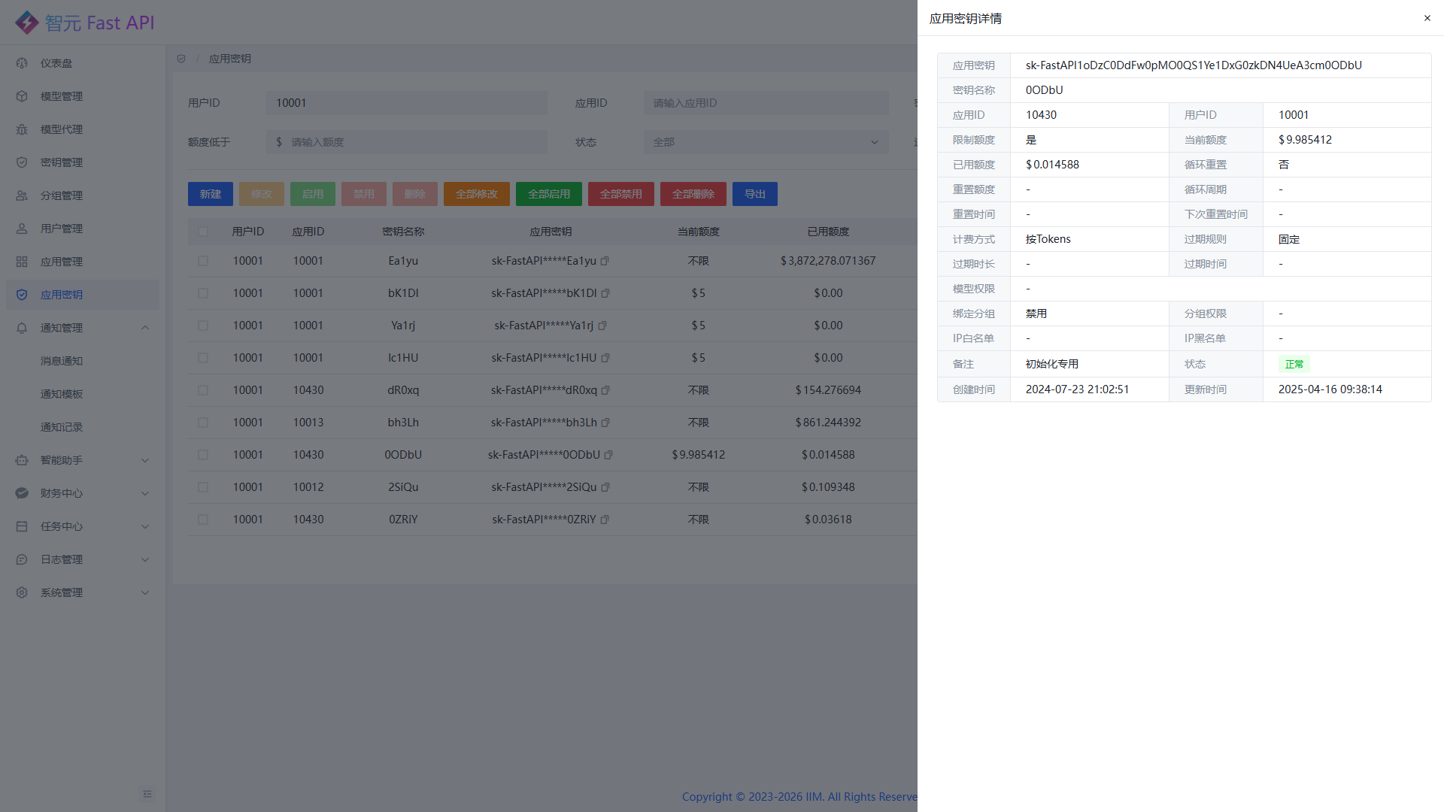Click the sidebar collapse icon at bottom
The height and width of the screenshot is (812, 1444).
click(147, 794)
